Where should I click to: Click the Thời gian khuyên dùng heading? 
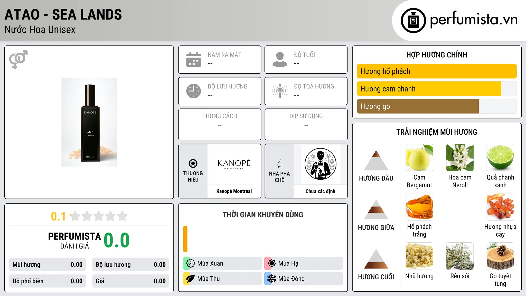263,215
